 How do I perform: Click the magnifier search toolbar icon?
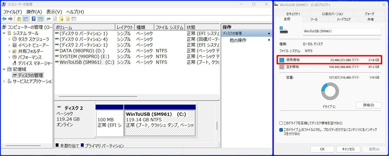(x=68, y=19)
